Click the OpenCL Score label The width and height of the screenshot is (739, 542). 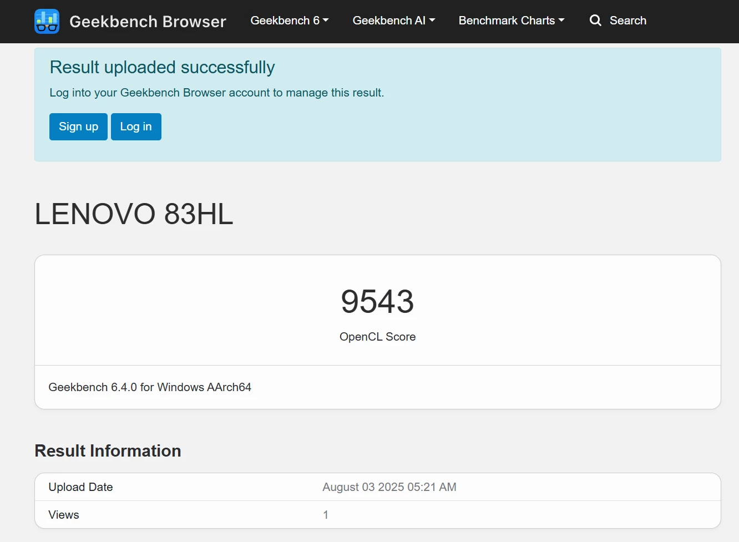[x=378, y=337]
